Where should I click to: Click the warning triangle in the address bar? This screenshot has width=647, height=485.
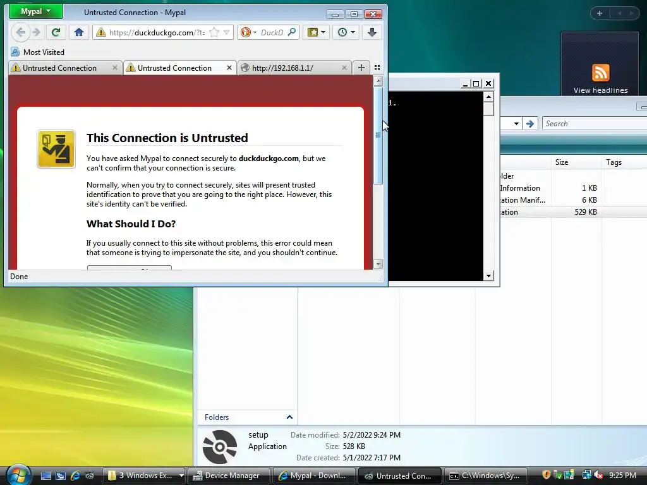click(x=101, y=32)
